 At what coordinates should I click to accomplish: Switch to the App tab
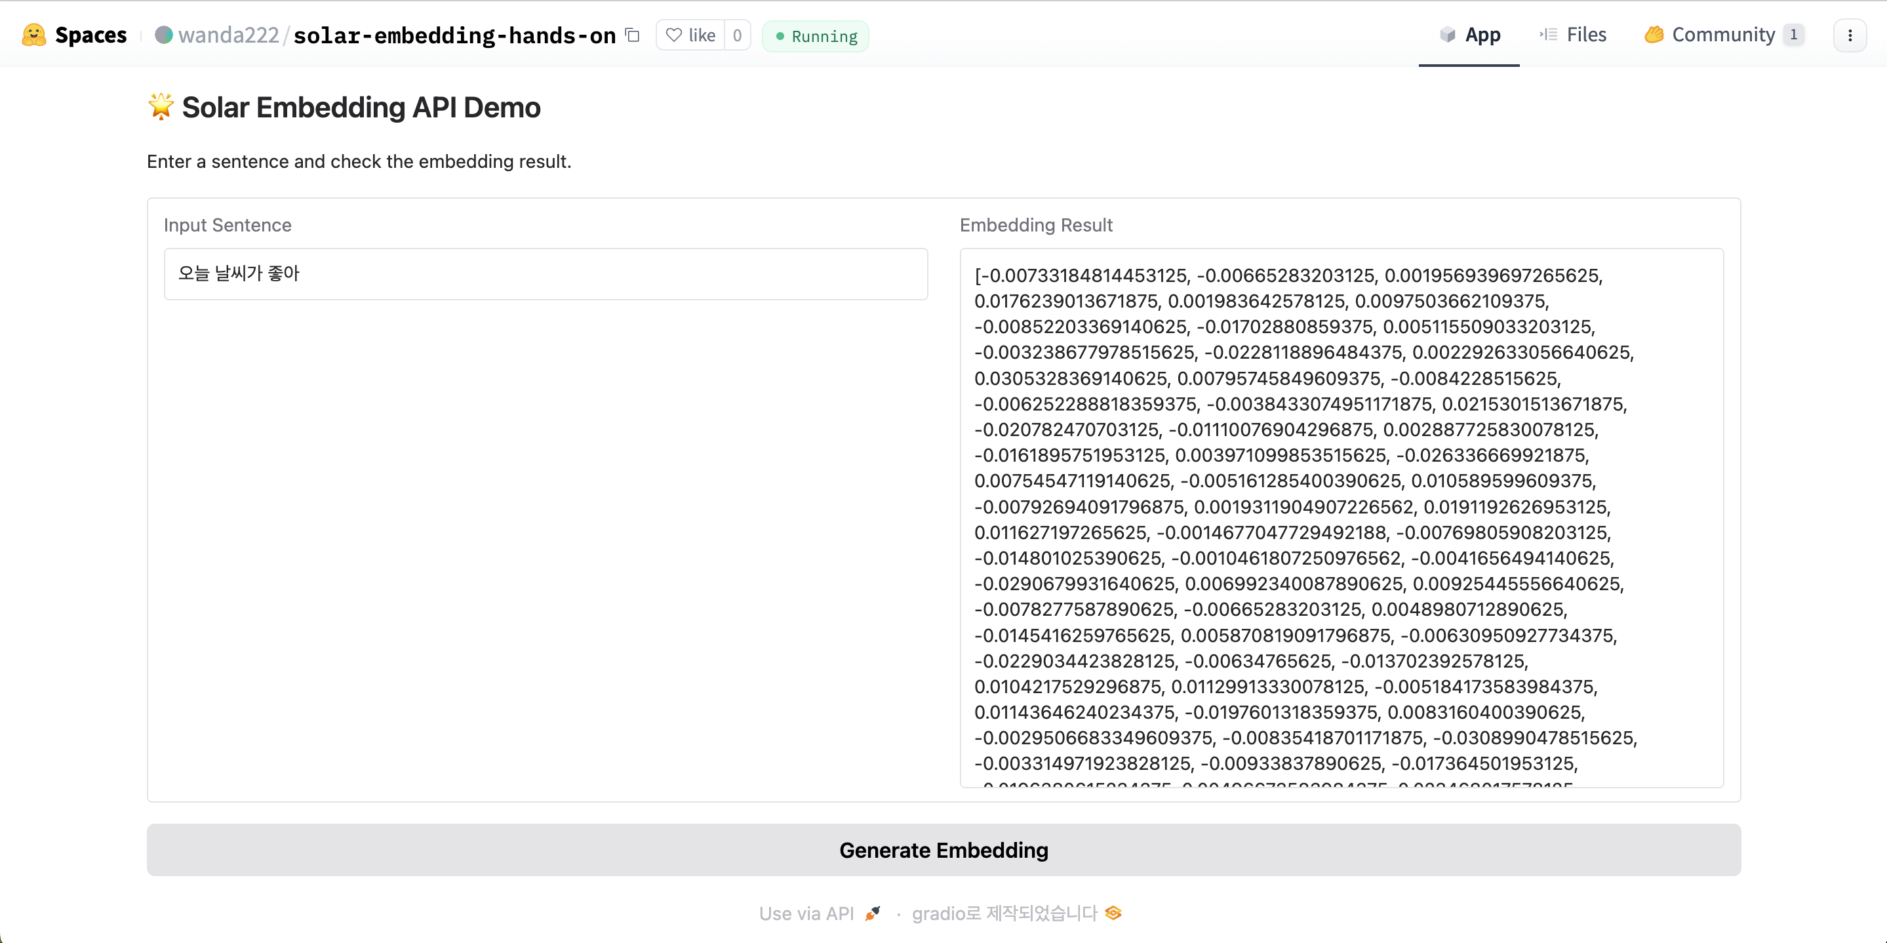(x=1469, y=35)
